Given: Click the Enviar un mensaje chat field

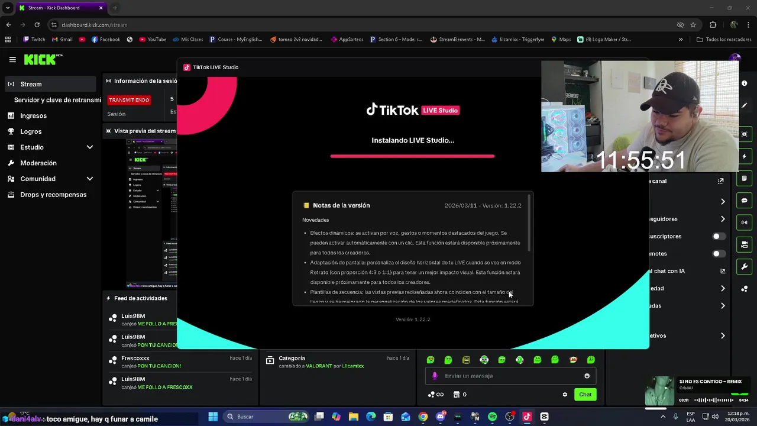Looking at the screenshot, I should [510, 376].
